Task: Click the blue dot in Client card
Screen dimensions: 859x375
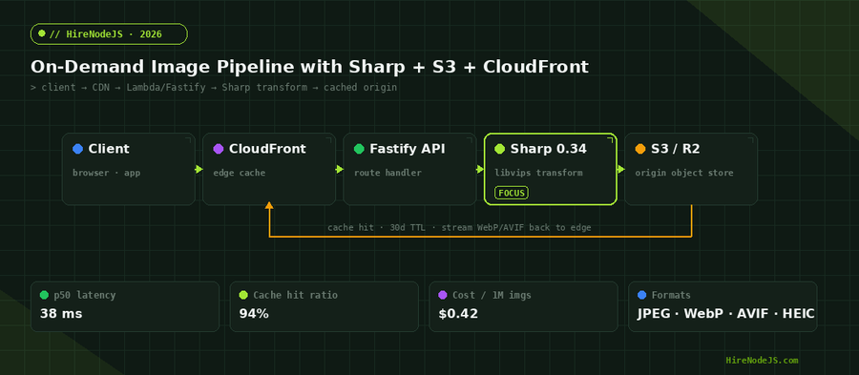Action: point(78,149)
